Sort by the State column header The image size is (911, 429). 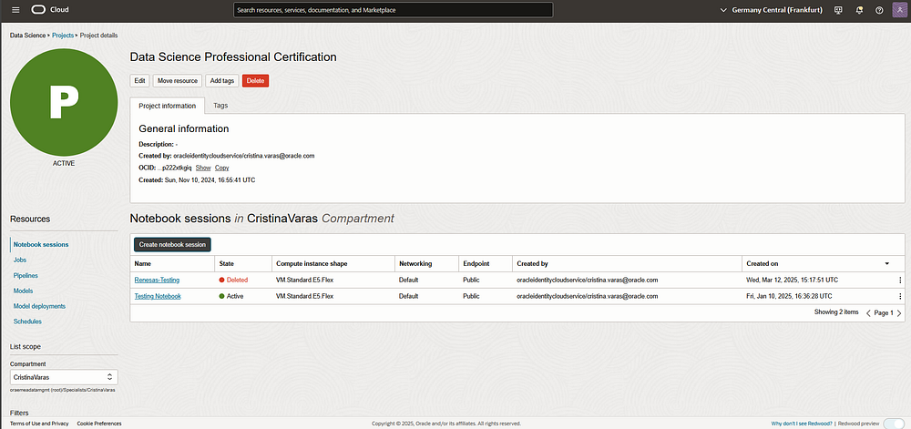tap(226, 263)
